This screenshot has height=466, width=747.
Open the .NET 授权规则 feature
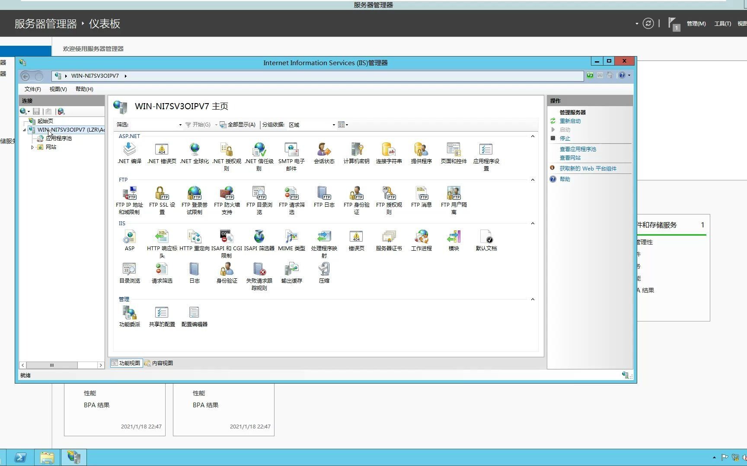click(x=227, y=157)
